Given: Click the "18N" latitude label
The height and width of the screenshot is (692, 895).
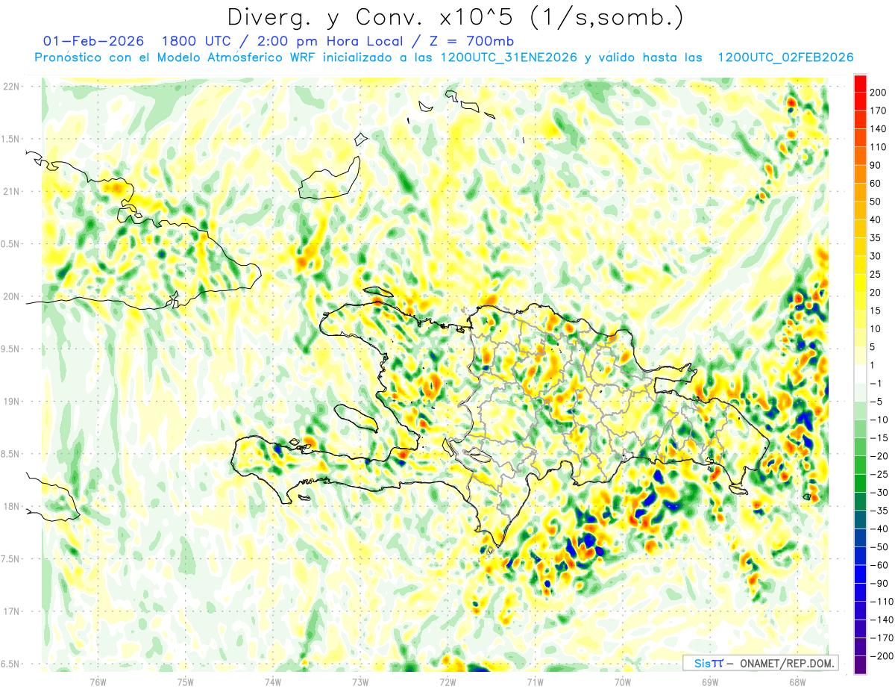Looking at the screenshot, I should pyautogui.click(x=11, y=506).
